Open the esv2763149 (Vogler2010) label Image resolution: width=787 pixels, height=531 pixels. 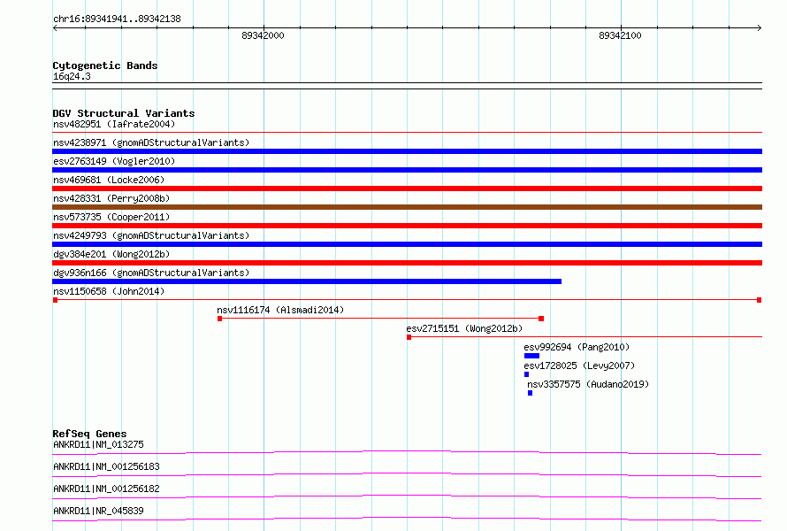click(x=114, y=161)
